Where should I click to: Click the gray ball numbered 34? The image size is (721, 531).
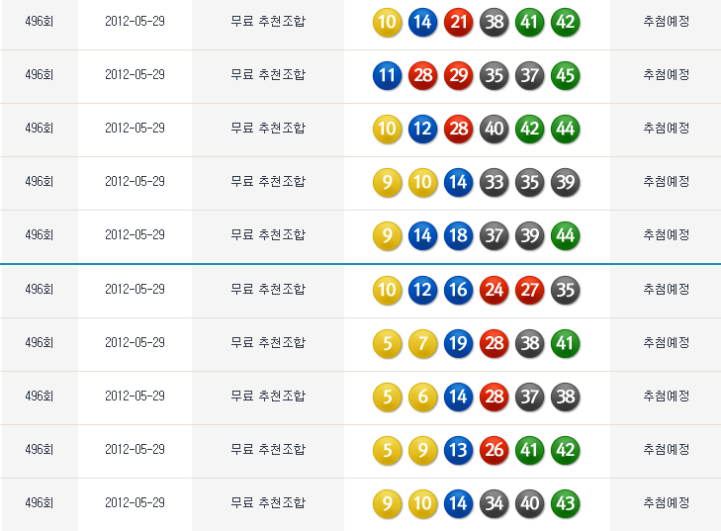point(494,503)
